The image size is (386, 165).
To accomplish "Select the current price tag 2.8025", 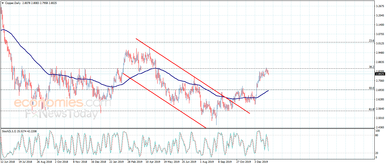I will pyautogui.click(x=380, y=74).
